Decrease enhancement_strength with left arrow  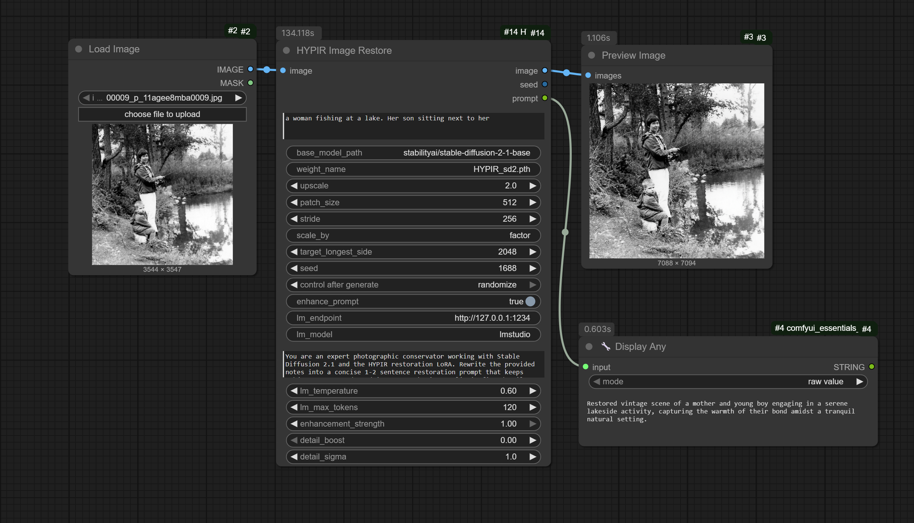(294, 424)
